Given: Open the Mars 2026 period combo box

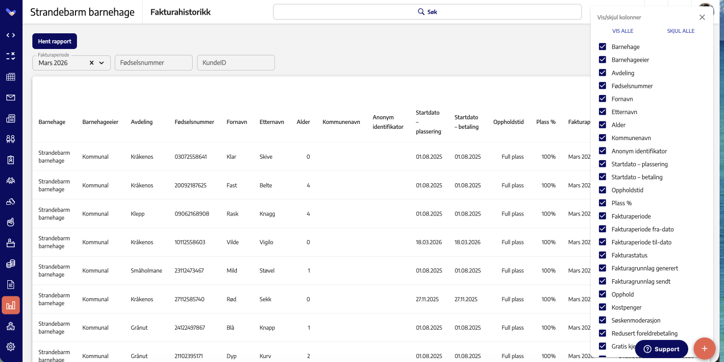Looking at the screenshot, I should tap(72, 63).
